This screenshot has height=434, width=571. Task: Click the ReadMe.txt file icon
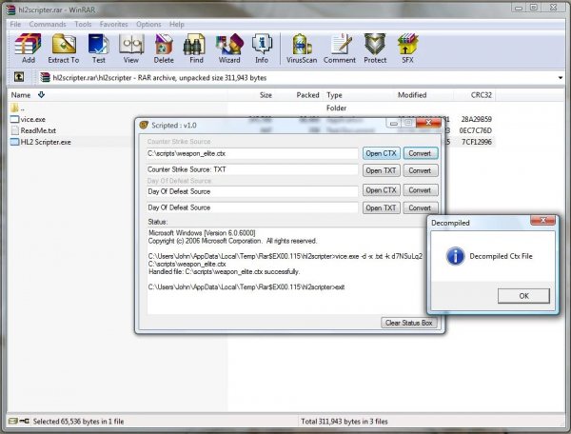pos(15,130)
